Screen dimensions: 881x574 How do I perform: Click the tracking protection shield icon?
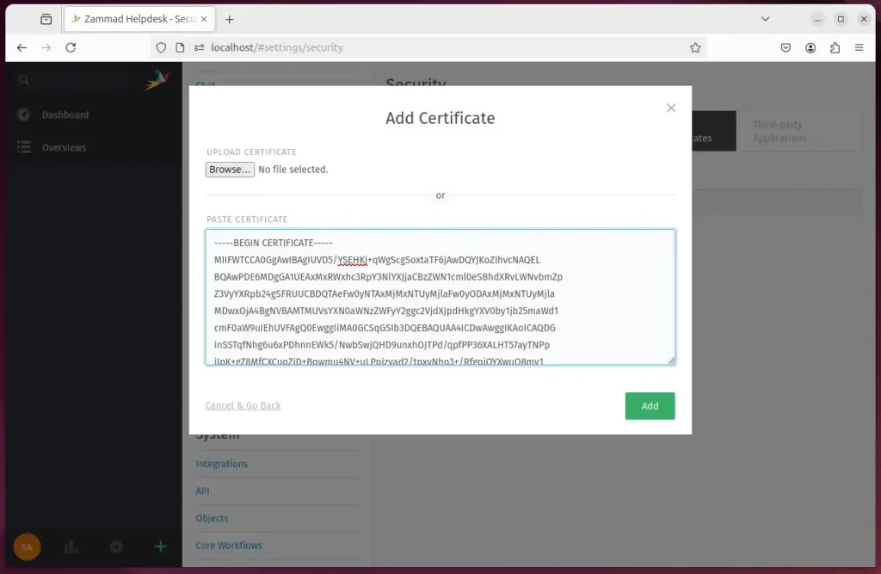click(161, 48)
